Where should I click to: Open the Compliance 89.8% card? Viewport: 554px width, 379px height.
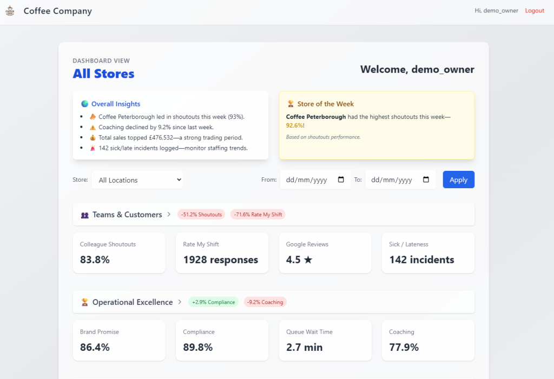click(x=222, y=340)
